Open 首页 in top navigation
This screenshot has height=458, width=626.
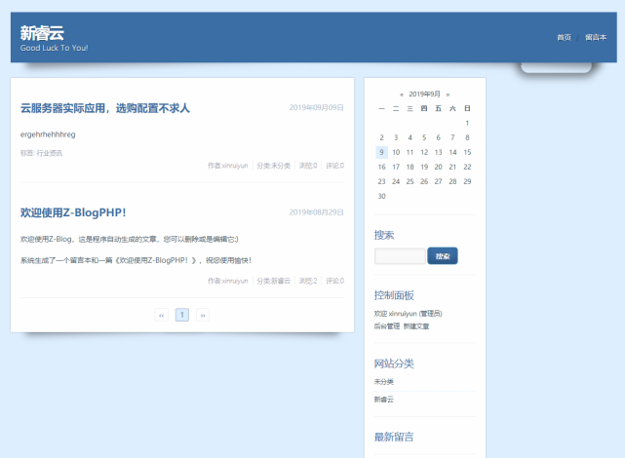564,37
